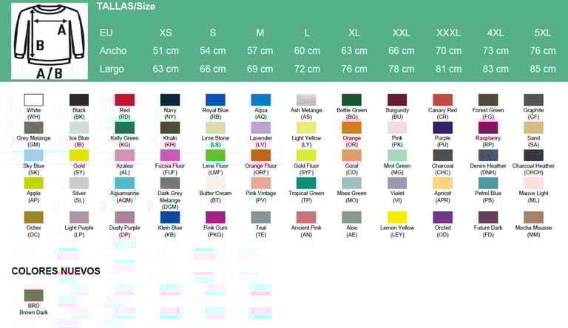Viewport: 568px width, 328px height.
Task: Pick the Mint Green (MG) swatch
Action: 397,155
